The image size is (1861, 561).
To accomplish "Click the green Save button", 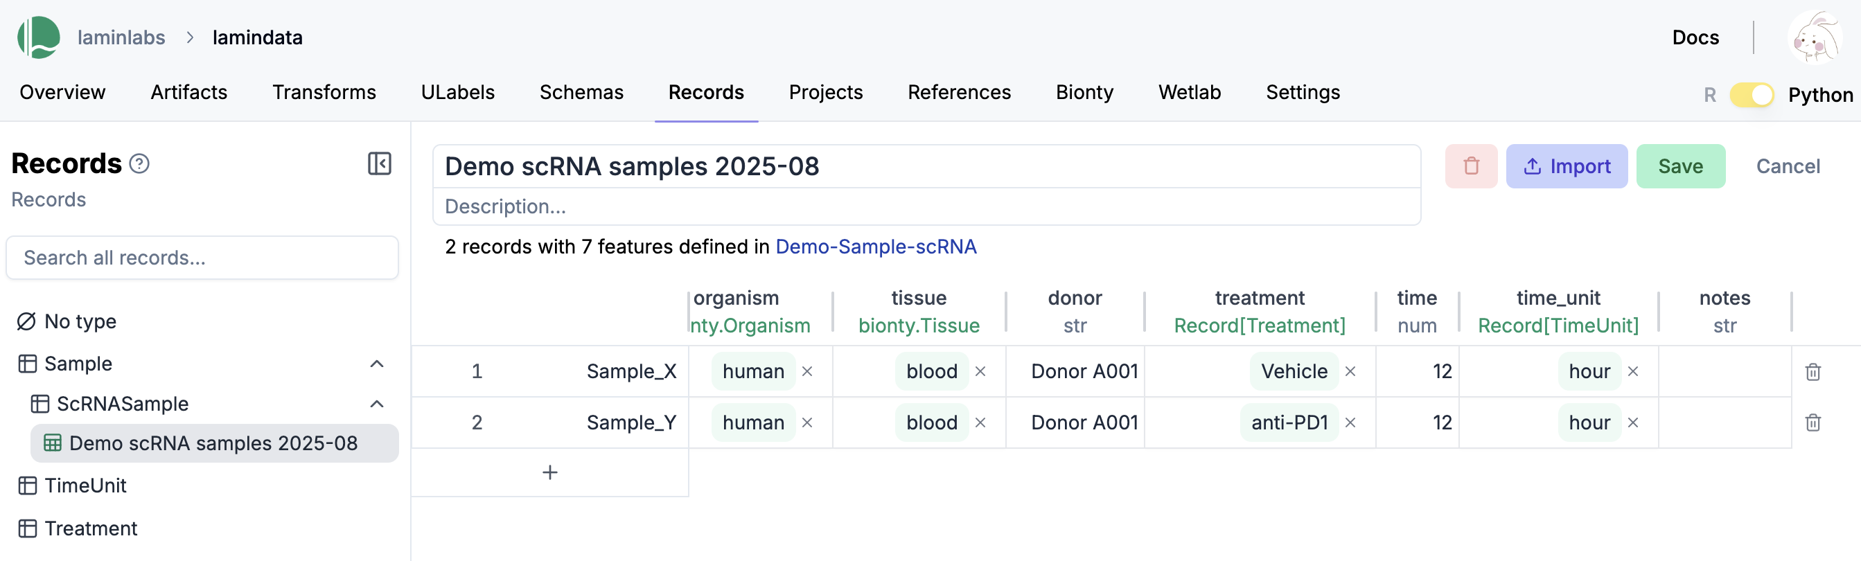I will coord(1680,166).
